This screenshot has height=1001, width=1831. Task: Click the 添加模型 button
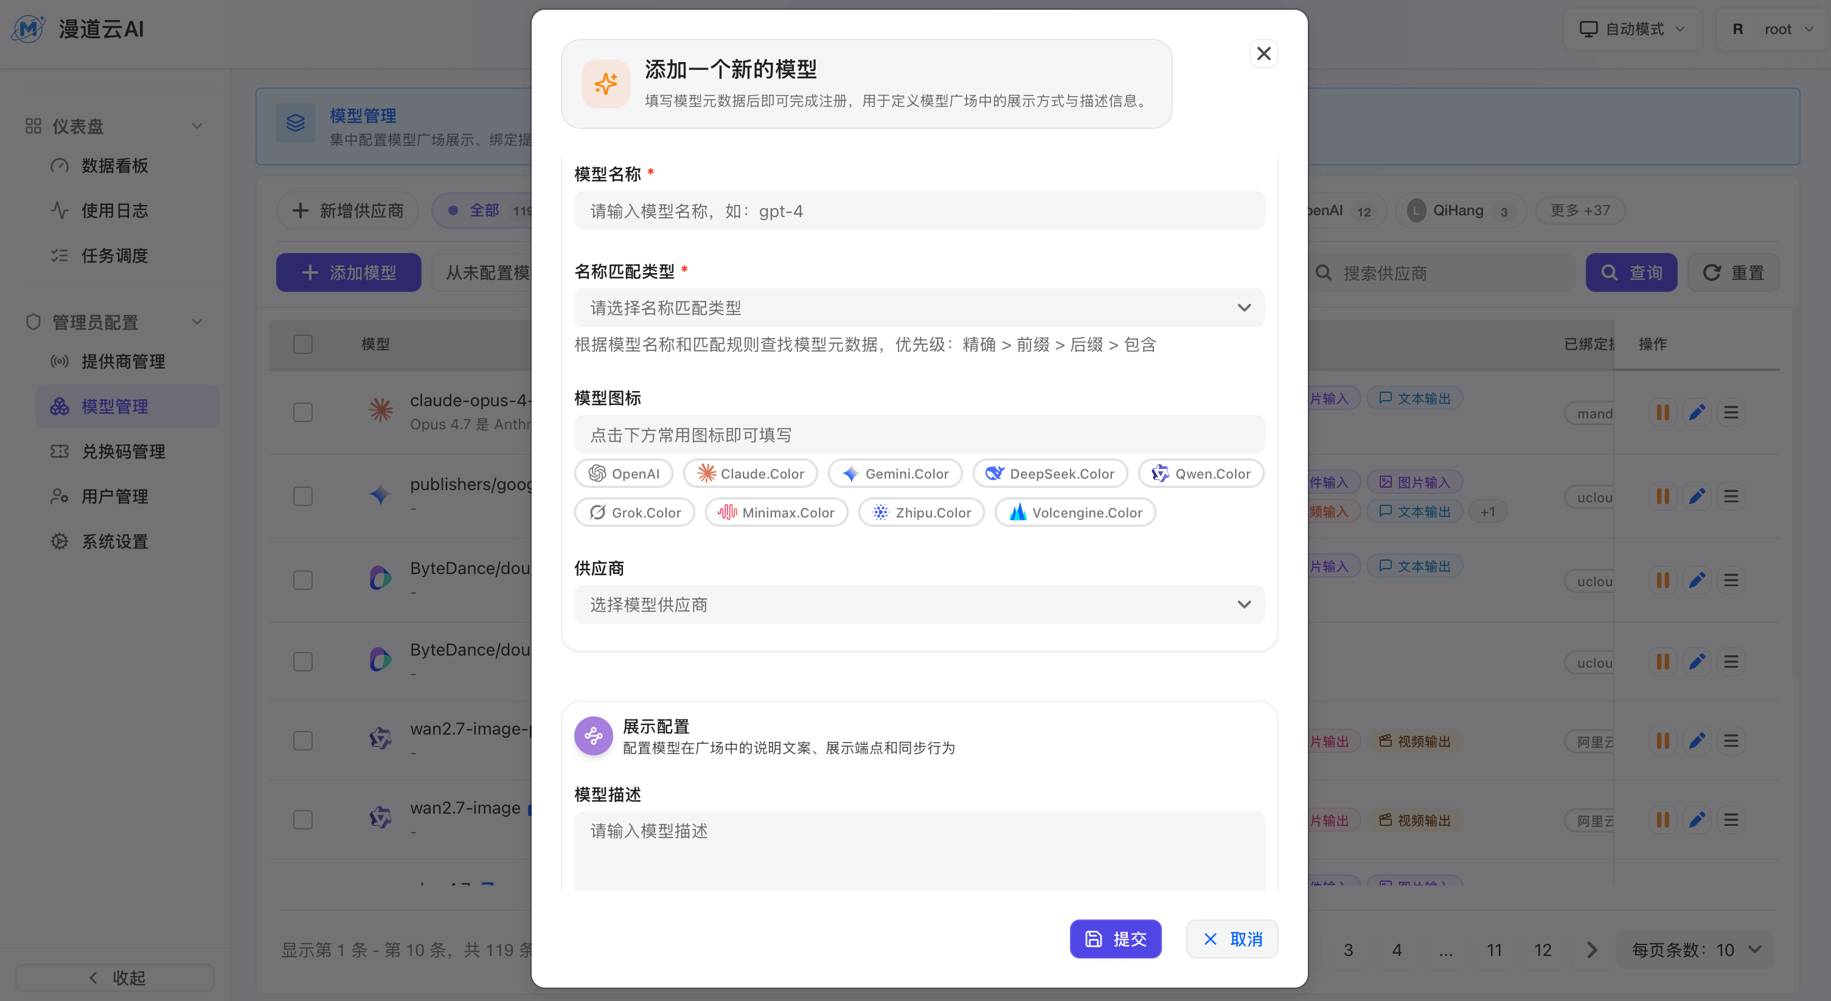pyautogui.click(x=349, y=273)
